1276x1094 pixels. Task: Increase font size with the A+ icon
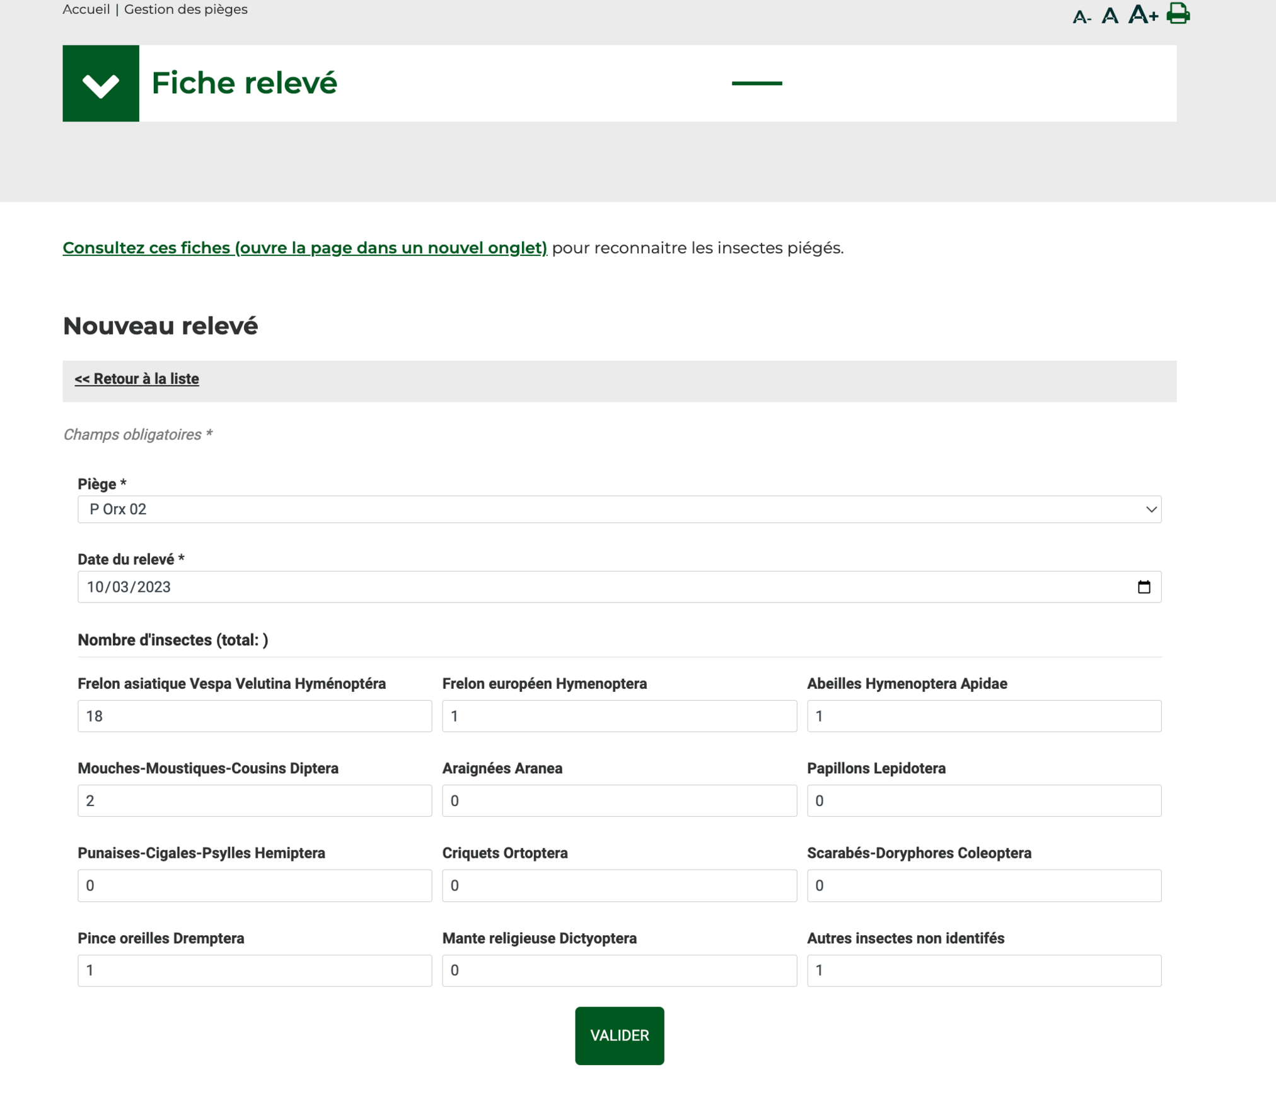click(x=1142, y=14)
